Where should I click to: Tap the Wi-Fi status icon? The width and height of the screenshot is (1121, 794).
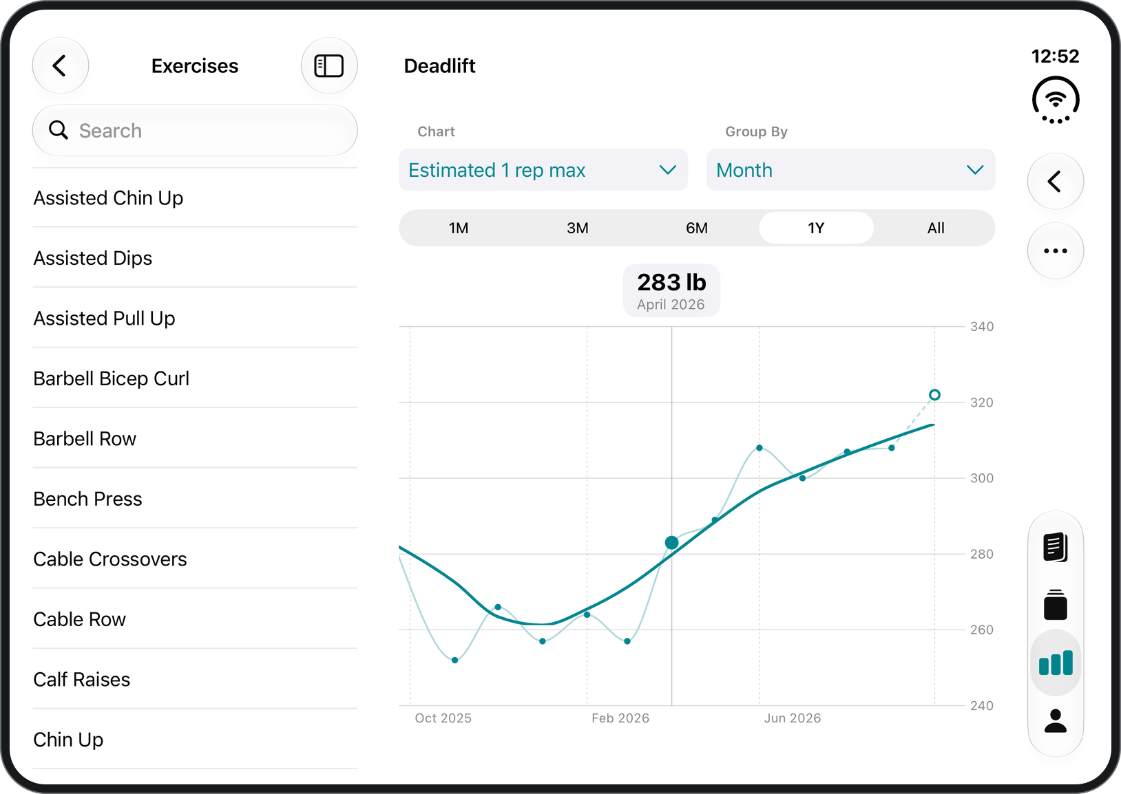click(1056, 100)
